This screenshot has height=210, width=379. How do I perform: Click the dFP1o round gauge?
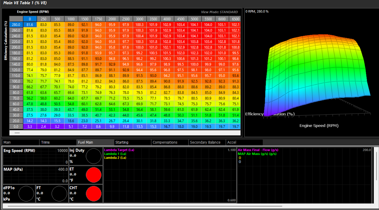(26, 194)
